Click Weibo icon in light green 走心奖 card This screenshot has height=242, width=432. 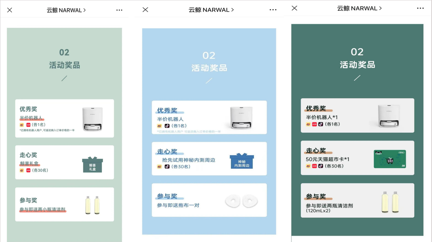click(22, 171)
